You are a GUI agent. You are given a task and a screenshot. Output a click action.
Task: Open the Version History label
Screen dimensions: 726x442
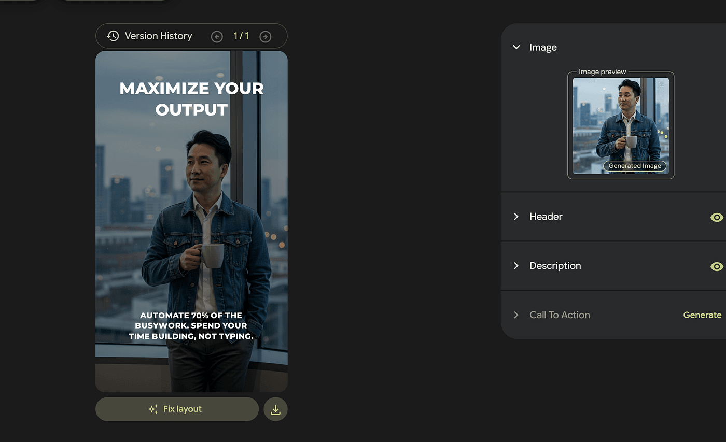point(158,36)
